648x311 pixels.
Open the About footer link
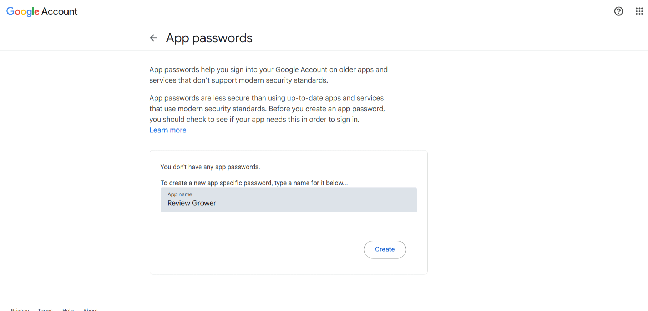click(x=91, y=310)
